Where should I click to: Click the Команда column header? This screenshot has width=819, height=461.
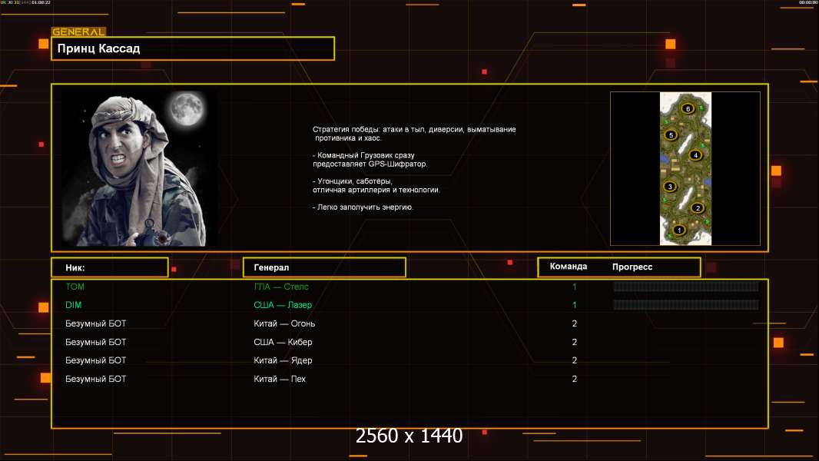569,267
